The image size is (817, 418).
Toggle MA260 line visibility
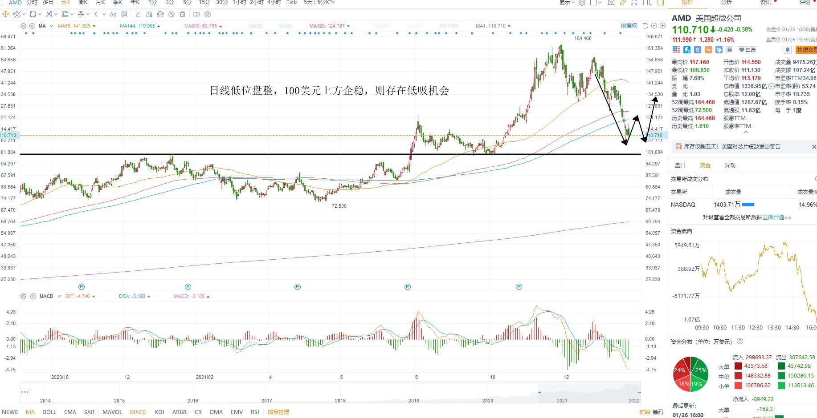tap(382, 26)
